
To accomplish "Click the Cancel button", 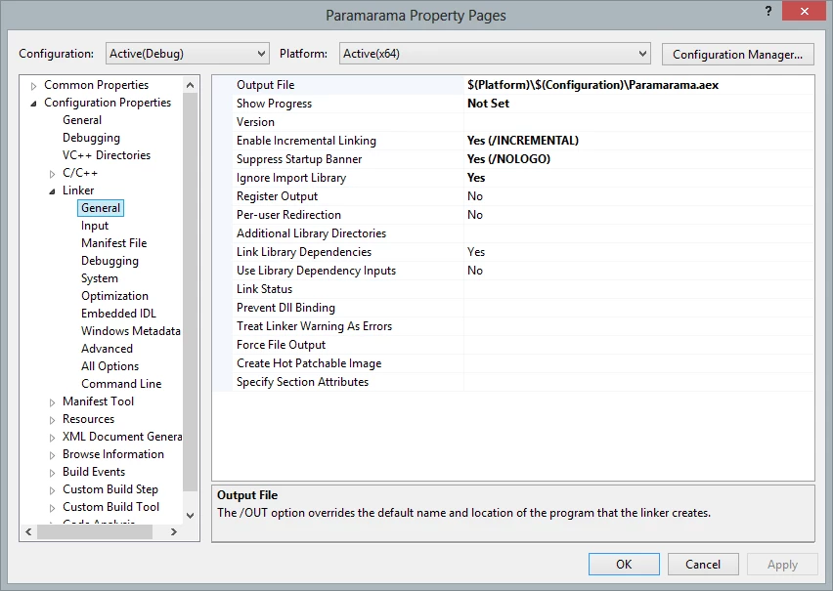I will 703,564.
